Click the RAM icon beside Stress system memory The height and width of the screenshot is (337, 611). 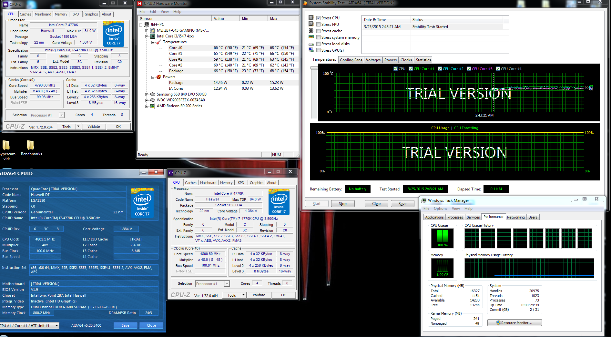pyautogui.click(x=311, y=37)
